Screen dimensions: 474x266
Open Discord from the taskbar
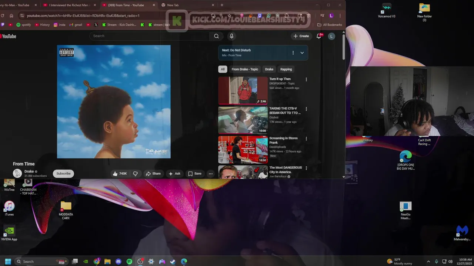pos(118,262)
